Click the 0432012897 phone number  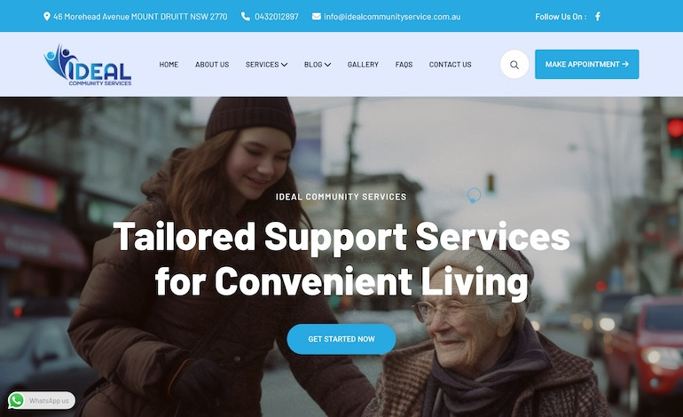[277, 17]
